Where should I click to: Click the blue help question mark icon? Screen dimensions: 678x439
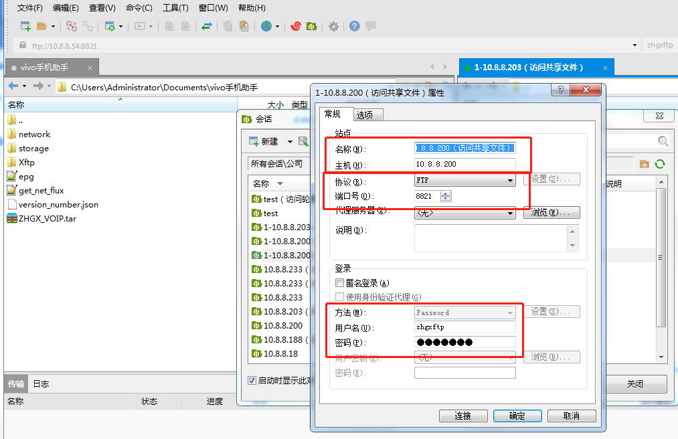click(x=354, y=26)
